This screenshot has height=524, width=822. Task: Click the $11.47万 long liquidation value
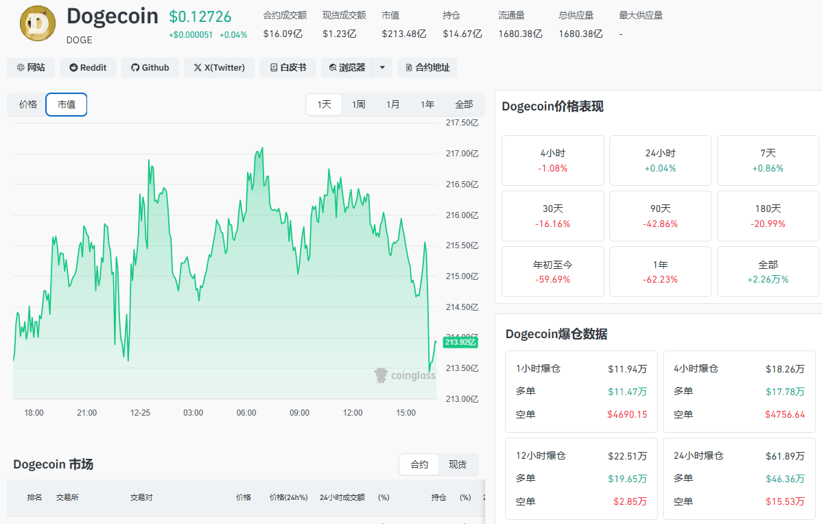coord(628,392)
